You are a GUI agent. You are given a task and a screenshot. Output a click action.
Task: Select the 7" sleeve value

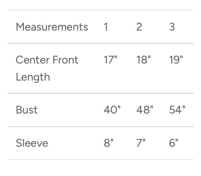[x=141, y=143]
